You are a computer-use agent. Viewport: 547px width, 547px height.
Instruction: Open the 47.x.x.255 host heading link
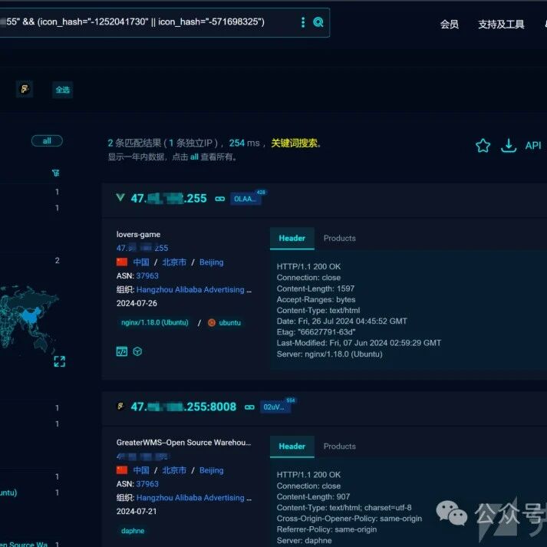click(169, 199)
